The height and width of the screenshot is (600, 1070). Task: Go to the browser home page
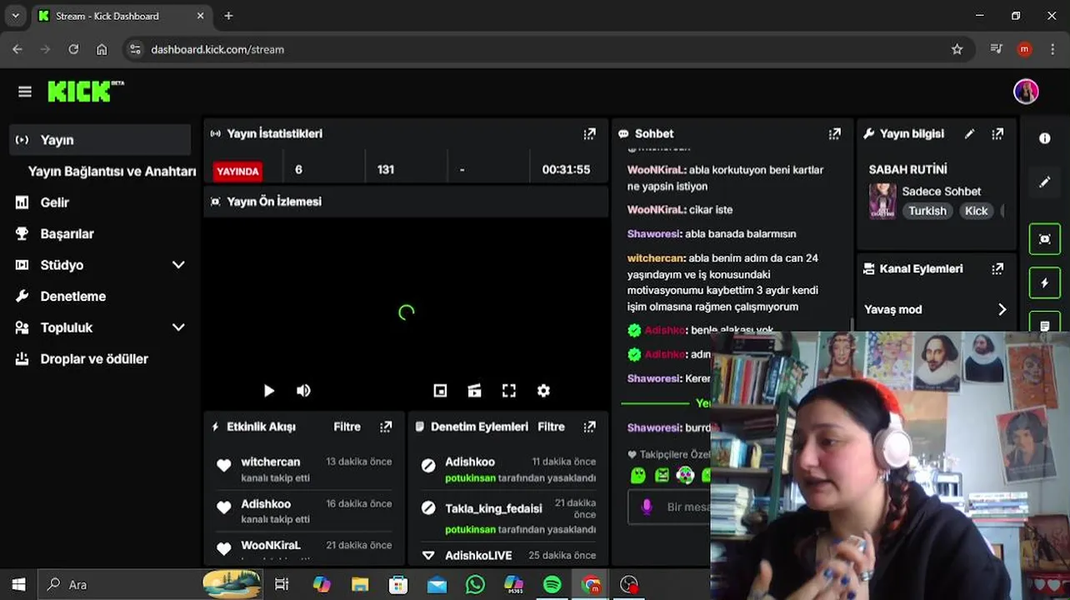point(102,49)
